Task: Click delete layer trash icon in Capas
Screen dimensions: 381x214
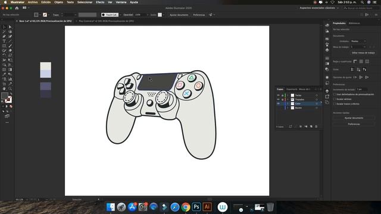Action: (316, 127)
